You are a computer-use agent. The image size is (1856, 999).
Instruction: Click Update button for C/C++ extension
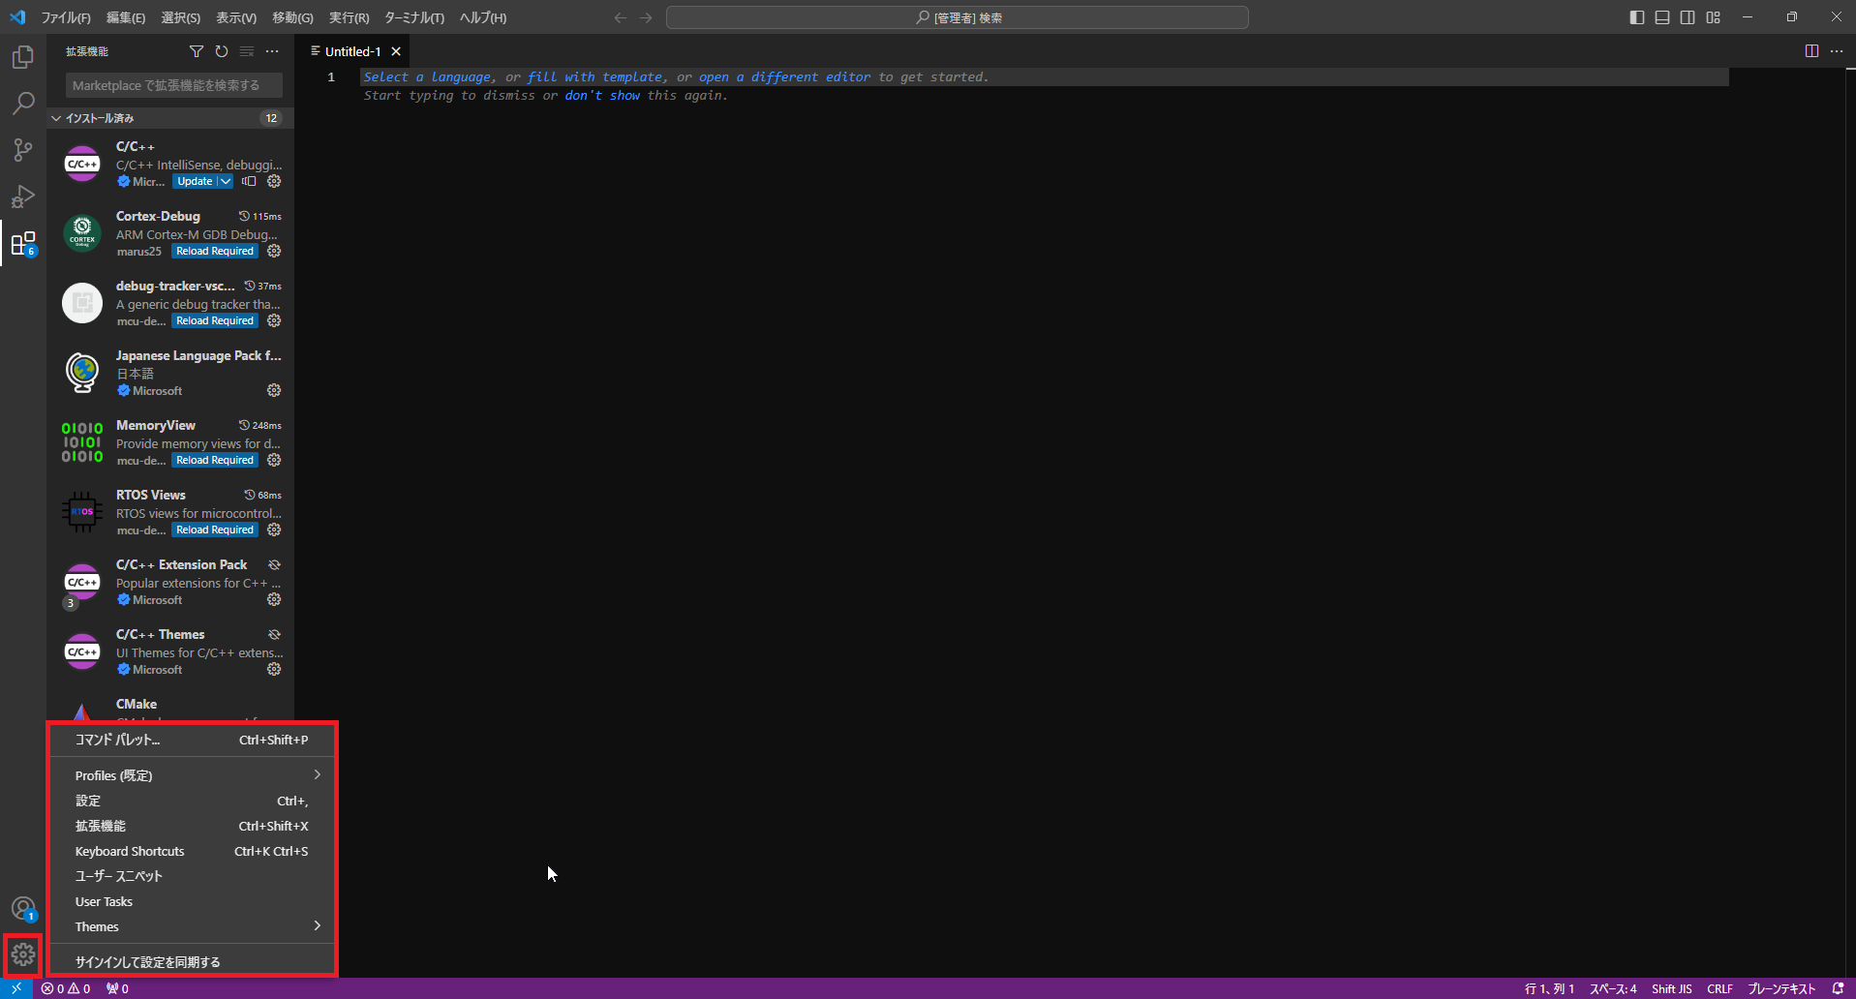point(195,181)
